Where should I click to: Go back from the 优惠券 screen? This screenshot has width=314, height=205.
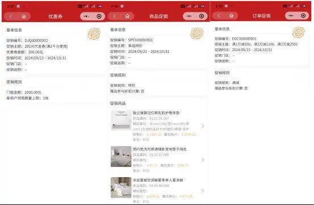click(x=11, y=16)
